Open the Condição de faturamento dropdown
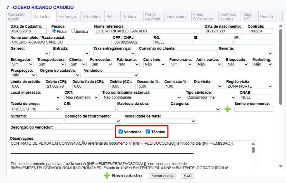The image size is (286, 183). pos(93,121)
